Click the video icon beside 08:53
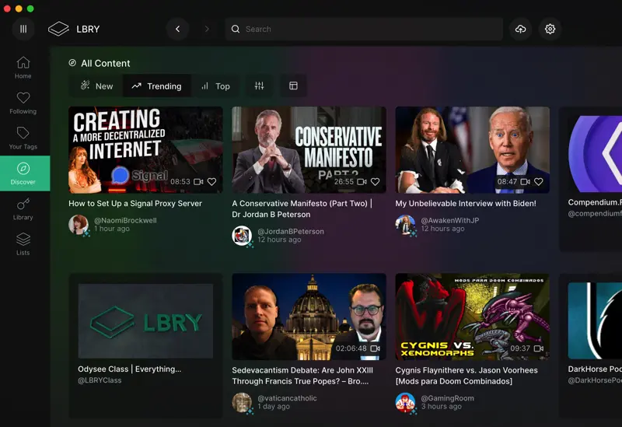The image size is (622, 427). click(x=198, y=181)
